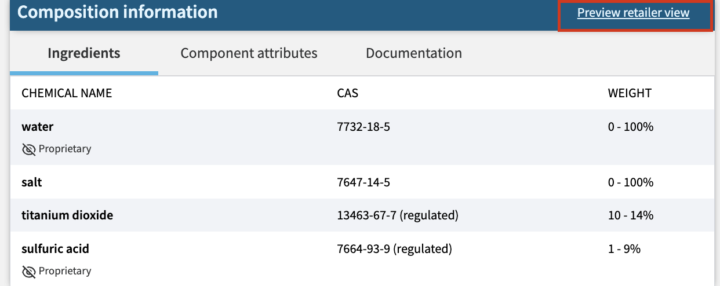The width and height of the screenshot is (720, 286).
Task: Click CAS number 7647-14-5 for salt
Action: click(x=363, y=182)
